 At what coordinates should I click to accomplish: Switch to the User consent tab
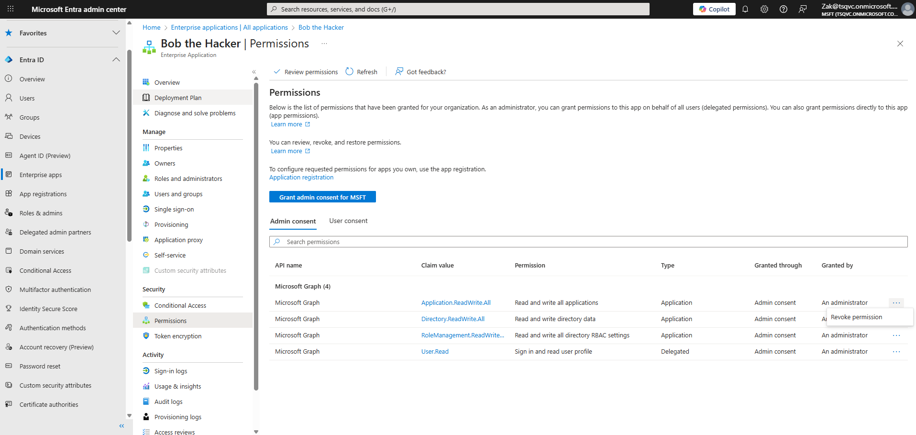348,221
